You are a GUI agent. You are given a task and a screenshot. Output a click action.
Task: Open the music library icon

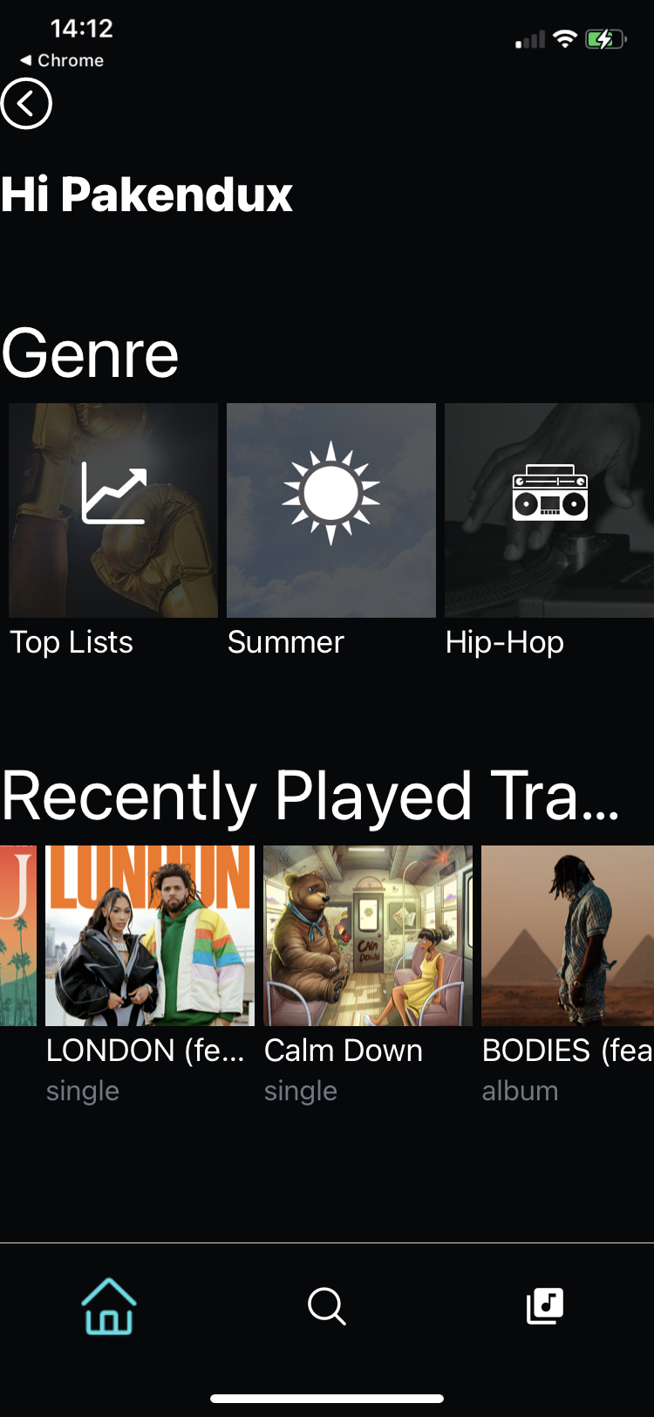(545, 1306)
